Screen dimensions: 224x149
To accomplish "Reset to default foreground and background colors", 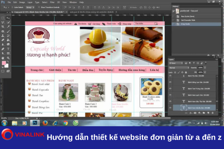I will pos(3,67).
